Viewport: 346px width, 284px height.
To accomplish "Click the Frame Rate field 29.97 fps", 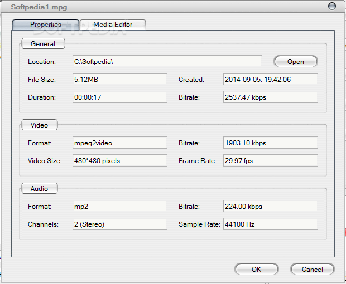I will (271, 160).
